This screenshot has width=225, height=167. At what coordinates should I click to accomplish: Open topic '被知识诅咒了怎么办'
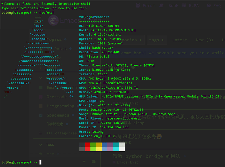coord(137,136)
